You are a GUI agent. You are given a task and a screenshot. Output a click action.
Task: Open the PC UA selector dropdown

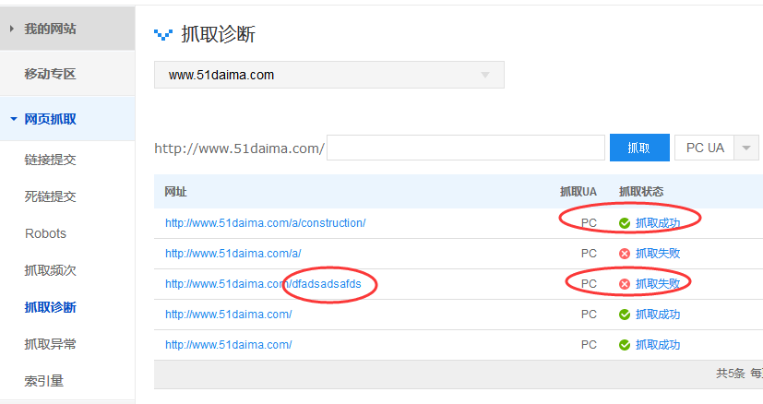[x=745, y=148]
